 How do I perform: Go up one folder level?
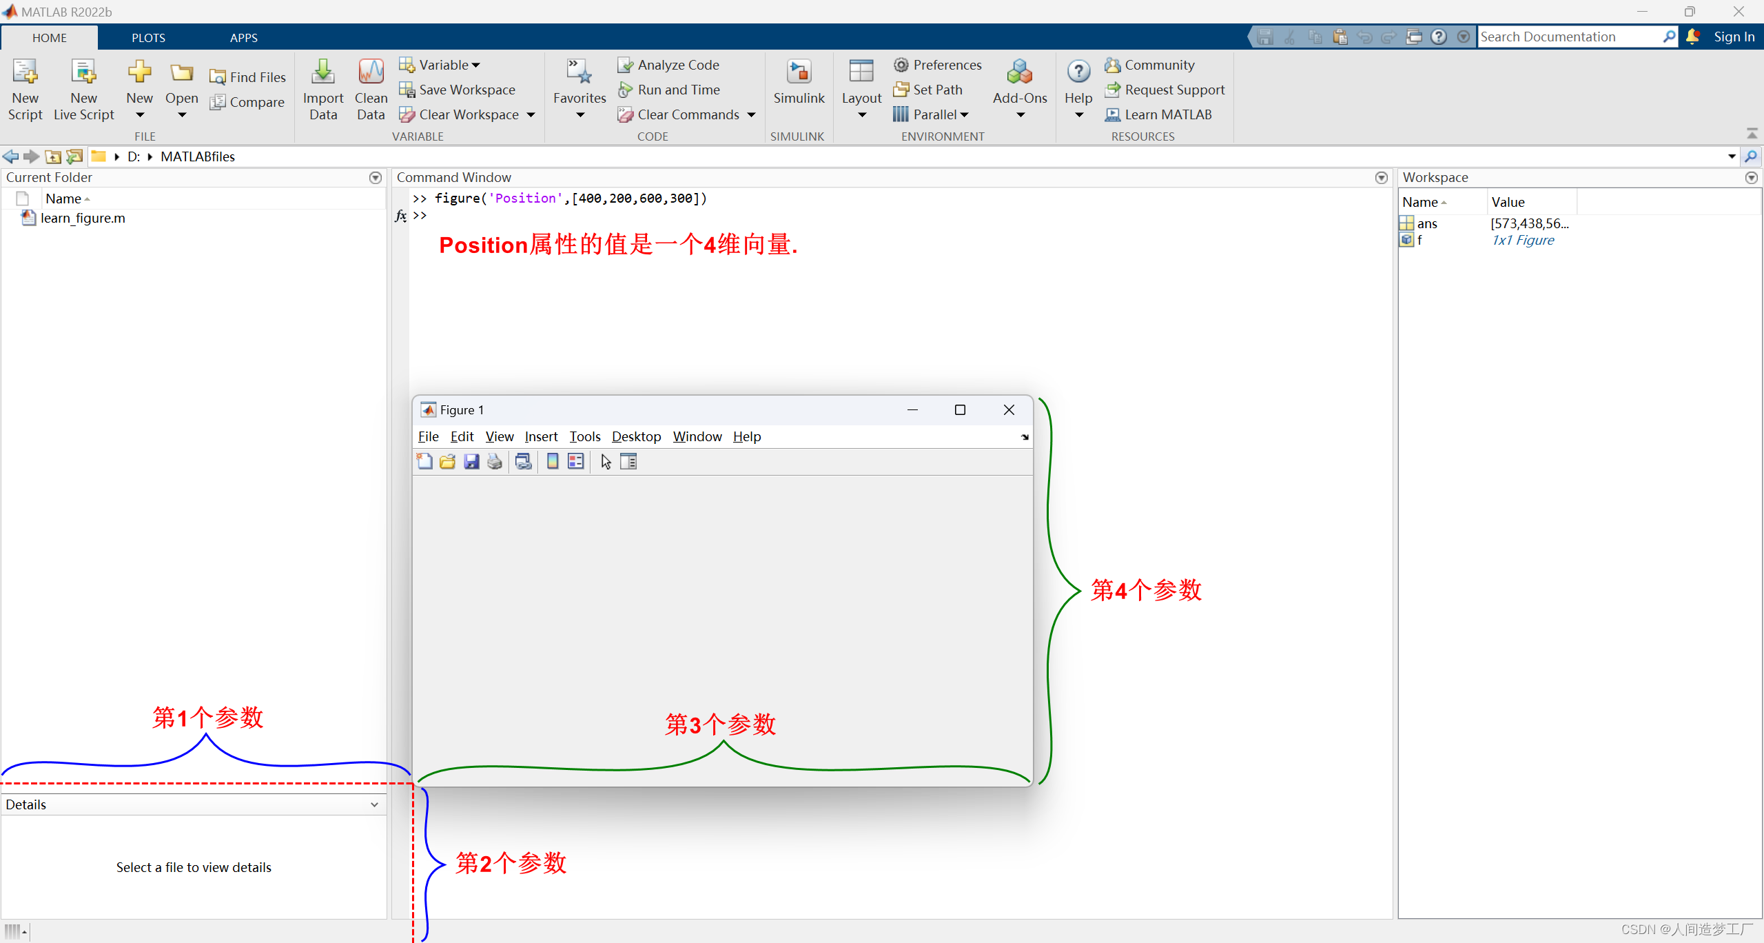[53, 156]
